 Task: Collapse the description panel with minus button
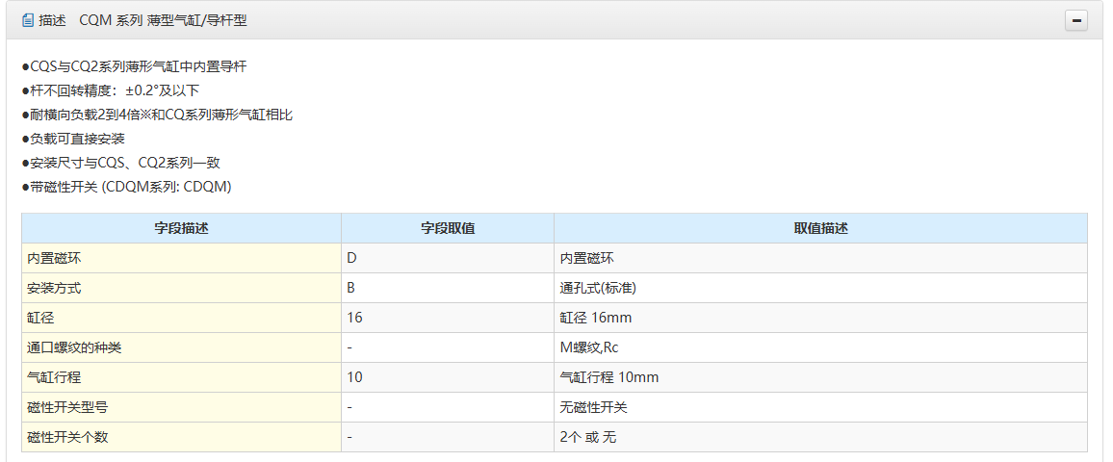(x=1076, y=20)
